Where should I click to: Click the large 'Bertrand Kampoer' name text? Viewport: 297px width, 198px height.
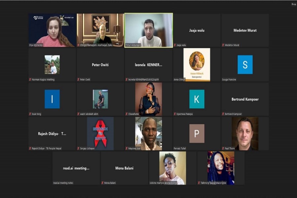(245, 99)
